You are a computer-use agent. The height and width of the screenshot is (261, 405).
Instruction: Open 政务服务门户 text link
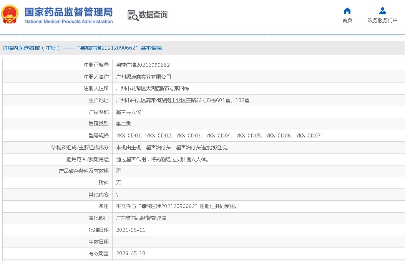click(383, 20)
